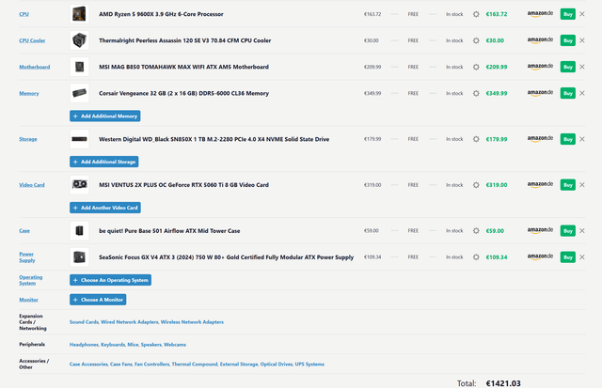Remove the MSI MAG B850 motherboard with X

pos(582,67)
